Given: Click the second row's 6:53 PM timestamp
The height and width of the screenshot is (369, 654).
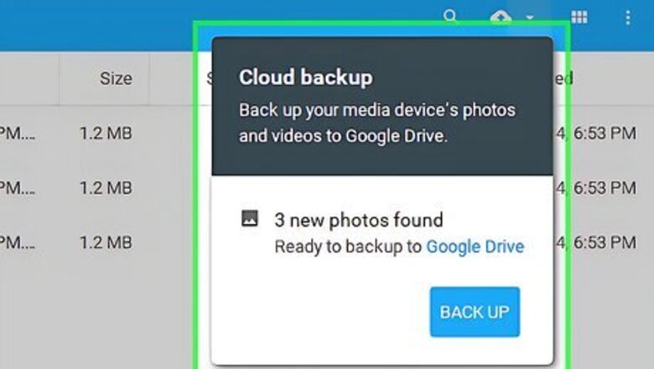Looking at the screenshot, I should 604,187.
